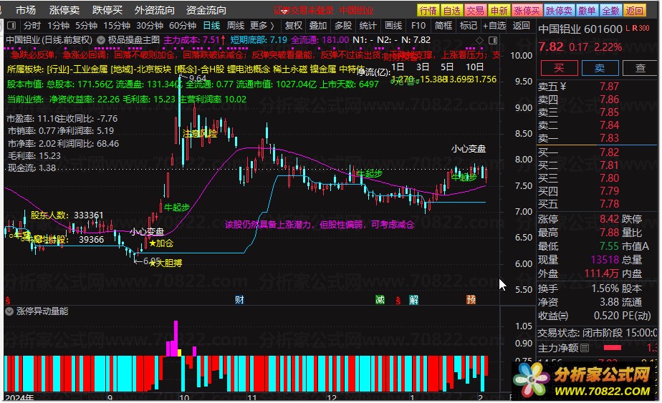Click 简框 in the chart toolbar
The width and height of the screenshot is (662, 403).
coord(443,26)
